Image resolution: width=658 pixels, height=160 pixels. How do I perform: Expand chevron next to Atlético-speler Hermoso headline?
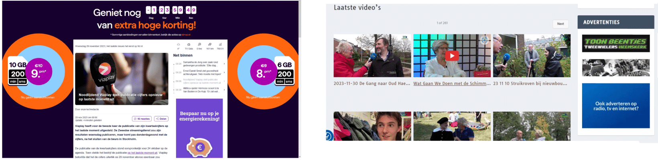click(x=224, y=90)
